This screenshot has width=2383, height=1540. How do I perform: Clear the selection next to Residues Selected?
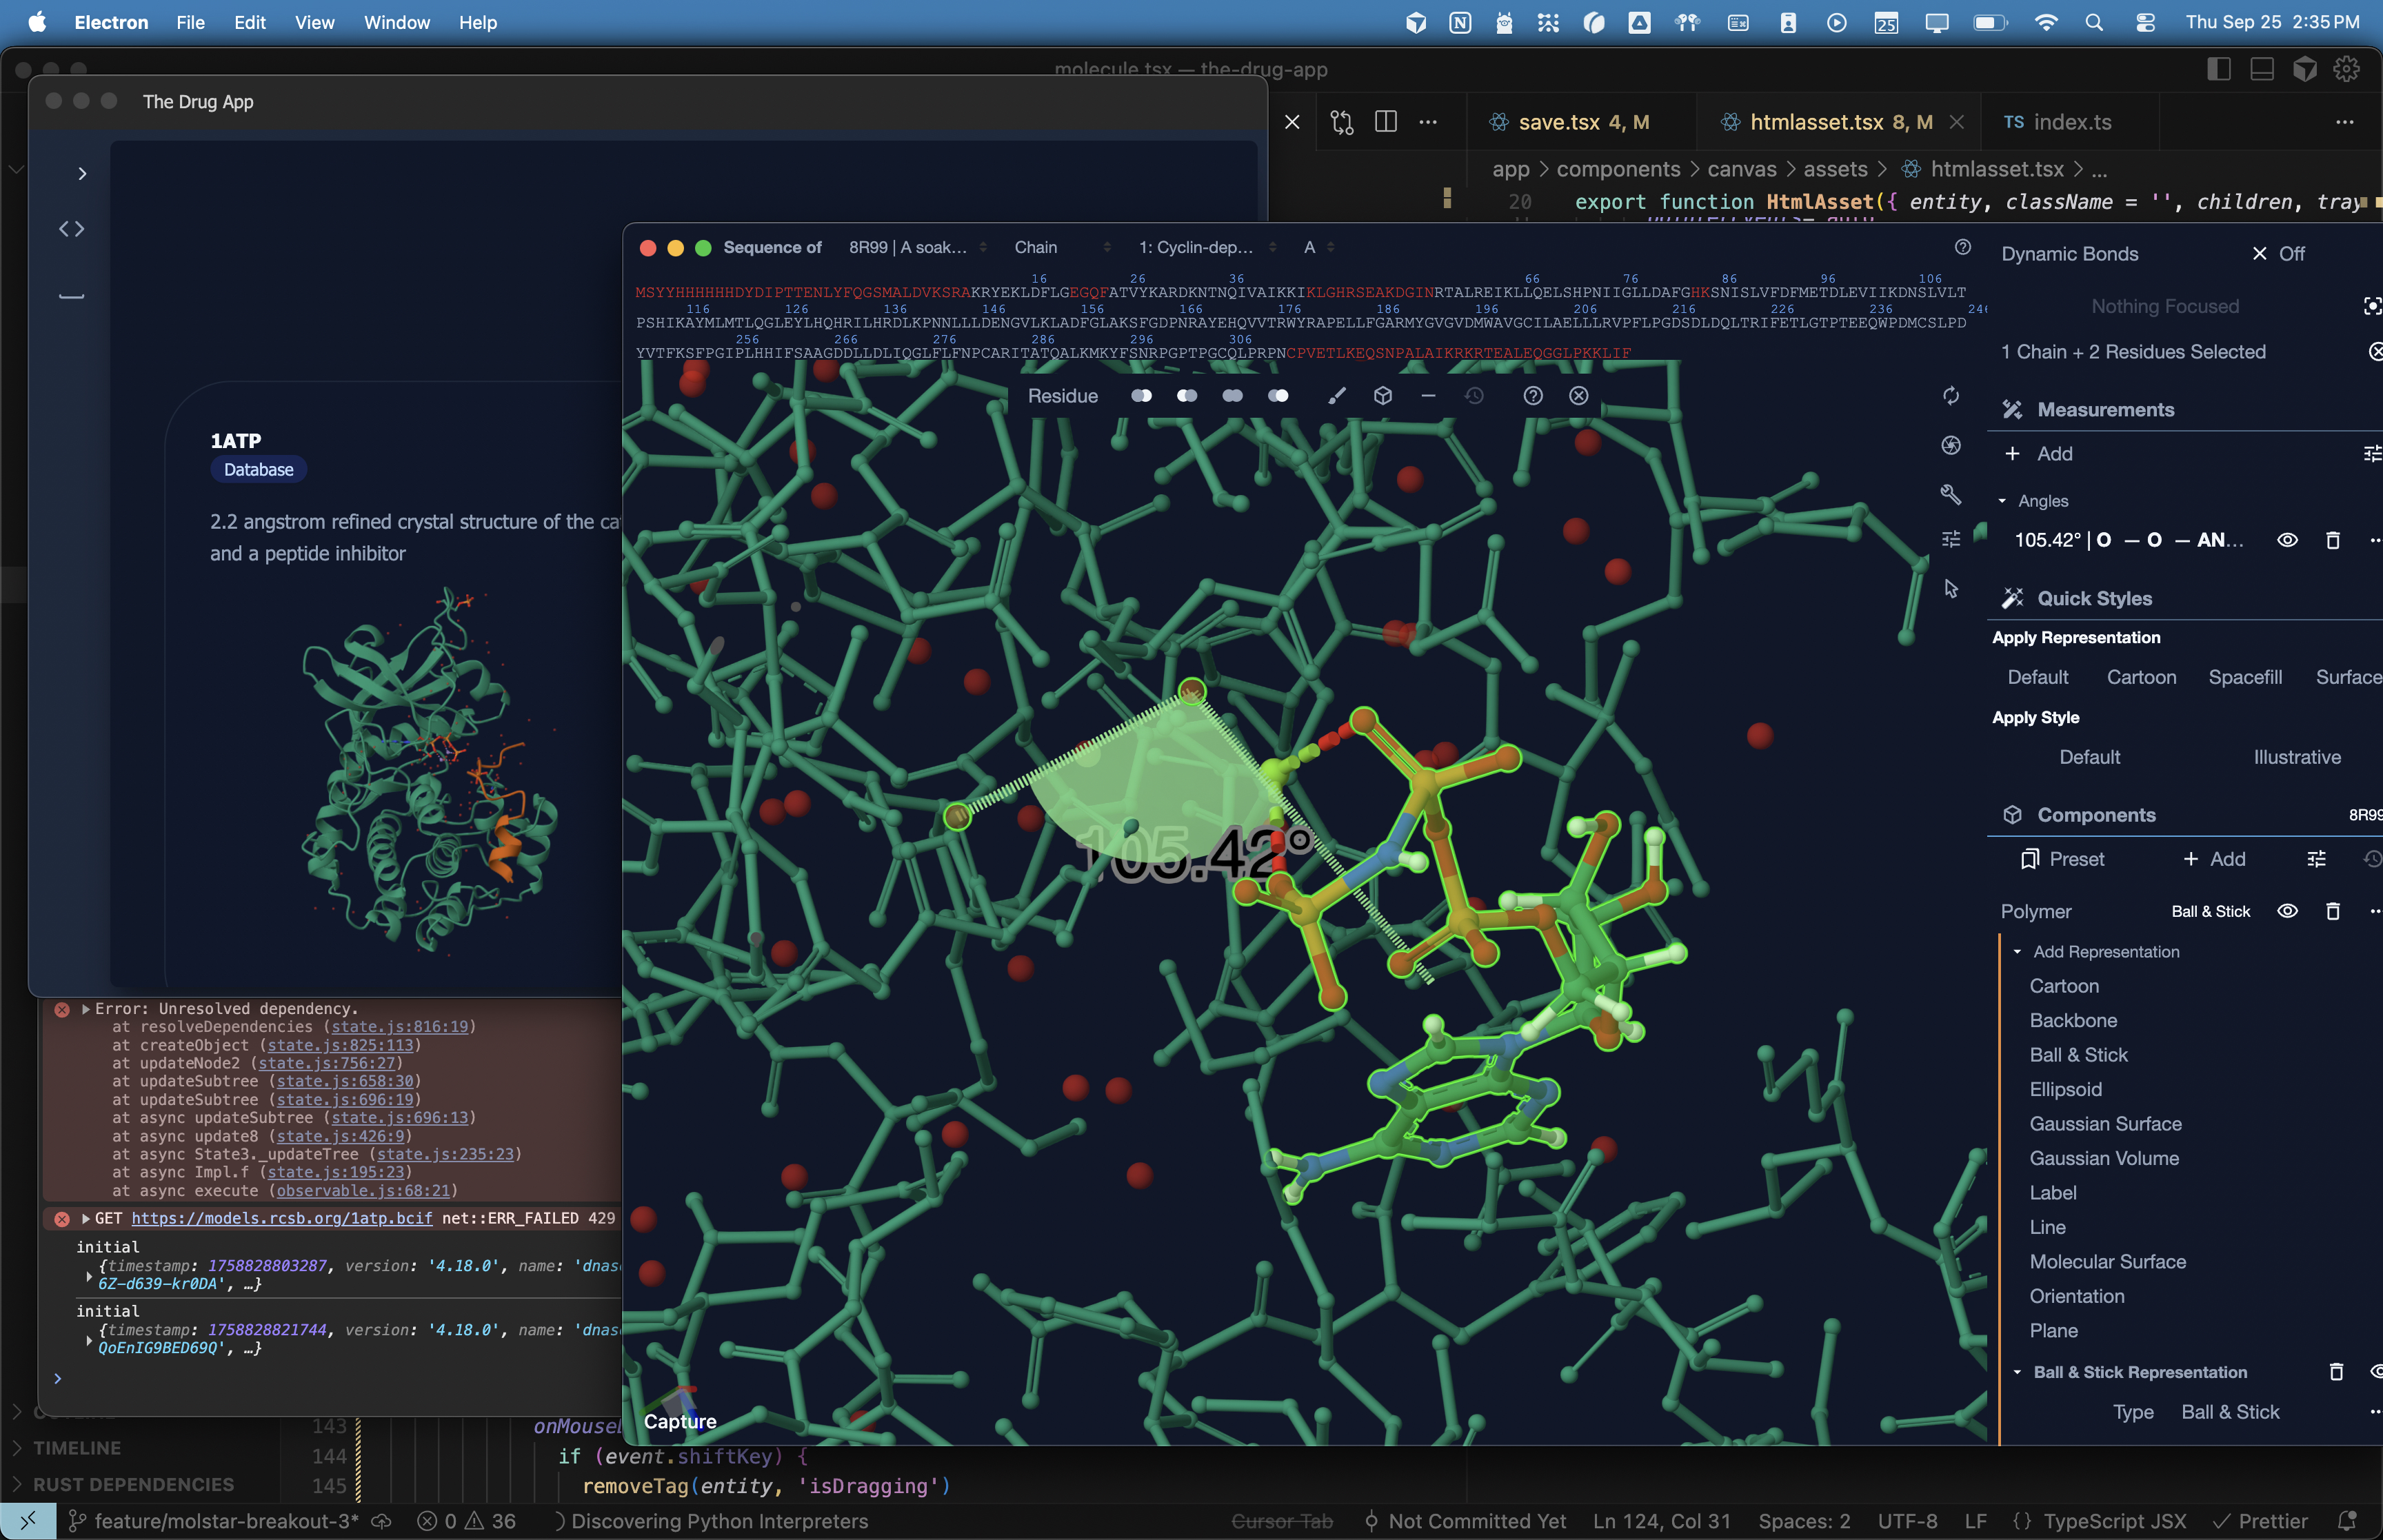point(2375,352)
